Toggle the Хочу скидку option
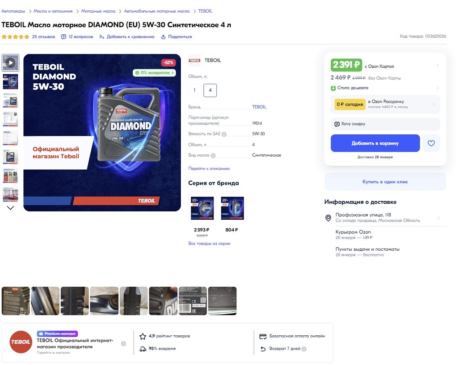Viewport: 456px width, 365px height. pyautogui.click(x=385, y=124)
